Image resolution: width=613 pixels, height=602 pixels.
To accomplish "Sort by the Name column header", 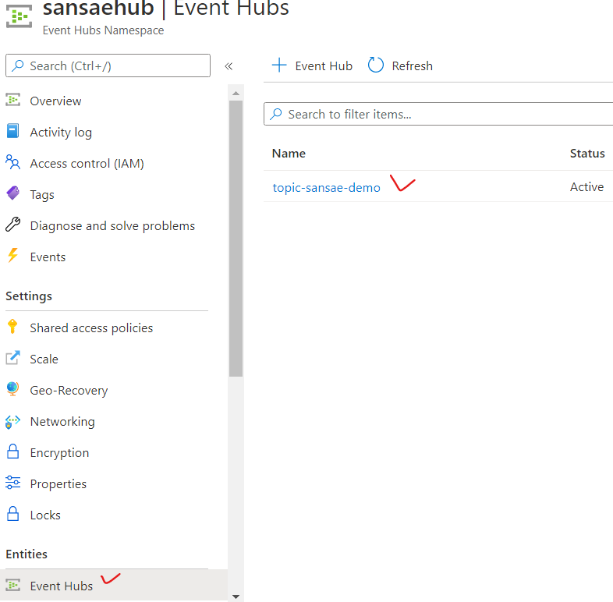I will tap(289, 153).
